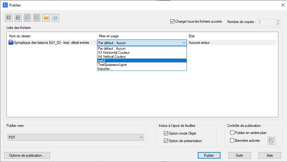Click the Publier button
287x162 pixels.
pos(209,155)
